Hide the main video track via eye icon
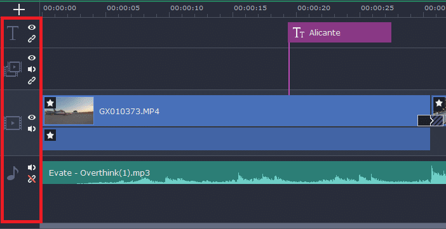 pos(32,117)
